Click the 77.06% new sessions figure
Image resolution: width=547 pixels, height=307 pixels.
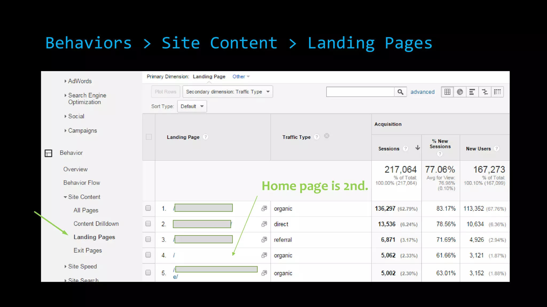coord(440,169)
